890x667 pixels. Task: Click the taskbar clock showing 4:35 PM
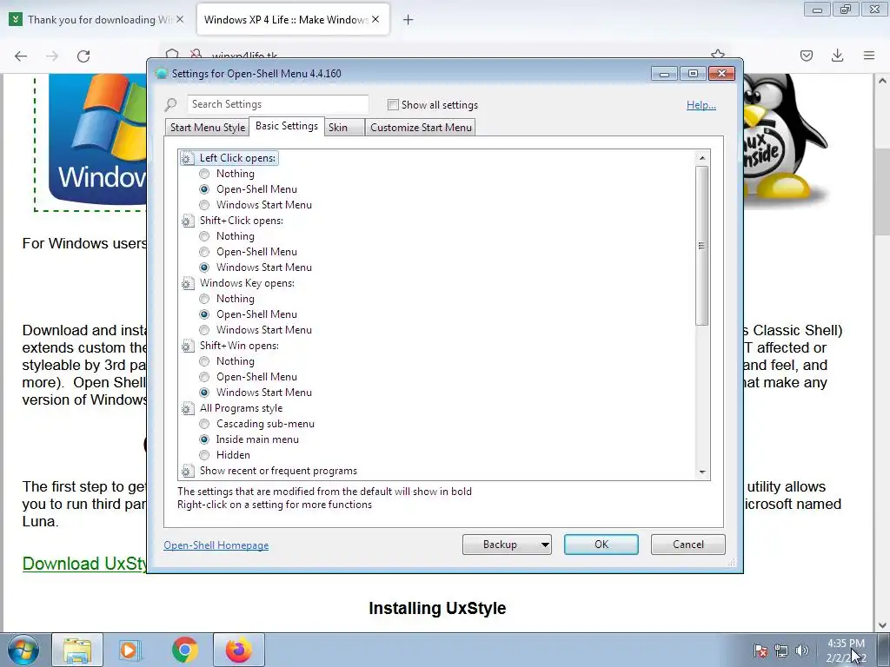tap(846, 650)
